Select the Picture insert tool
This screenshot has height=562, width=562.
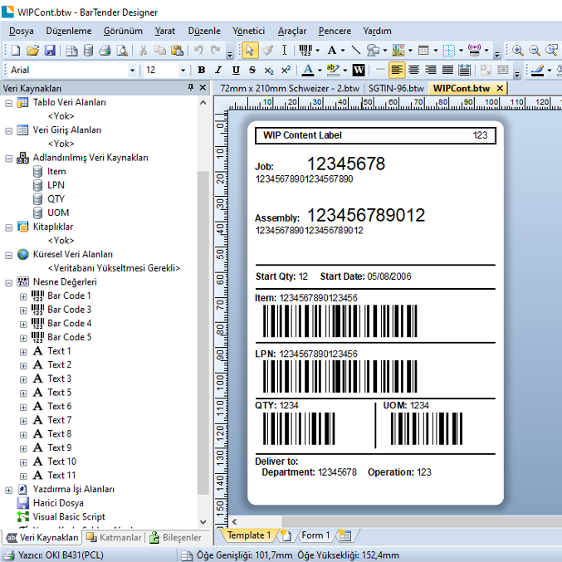(398, 51)
